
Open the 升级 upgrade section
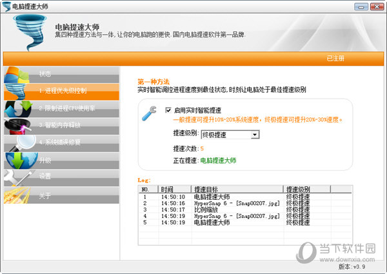(x=61, y=161)
